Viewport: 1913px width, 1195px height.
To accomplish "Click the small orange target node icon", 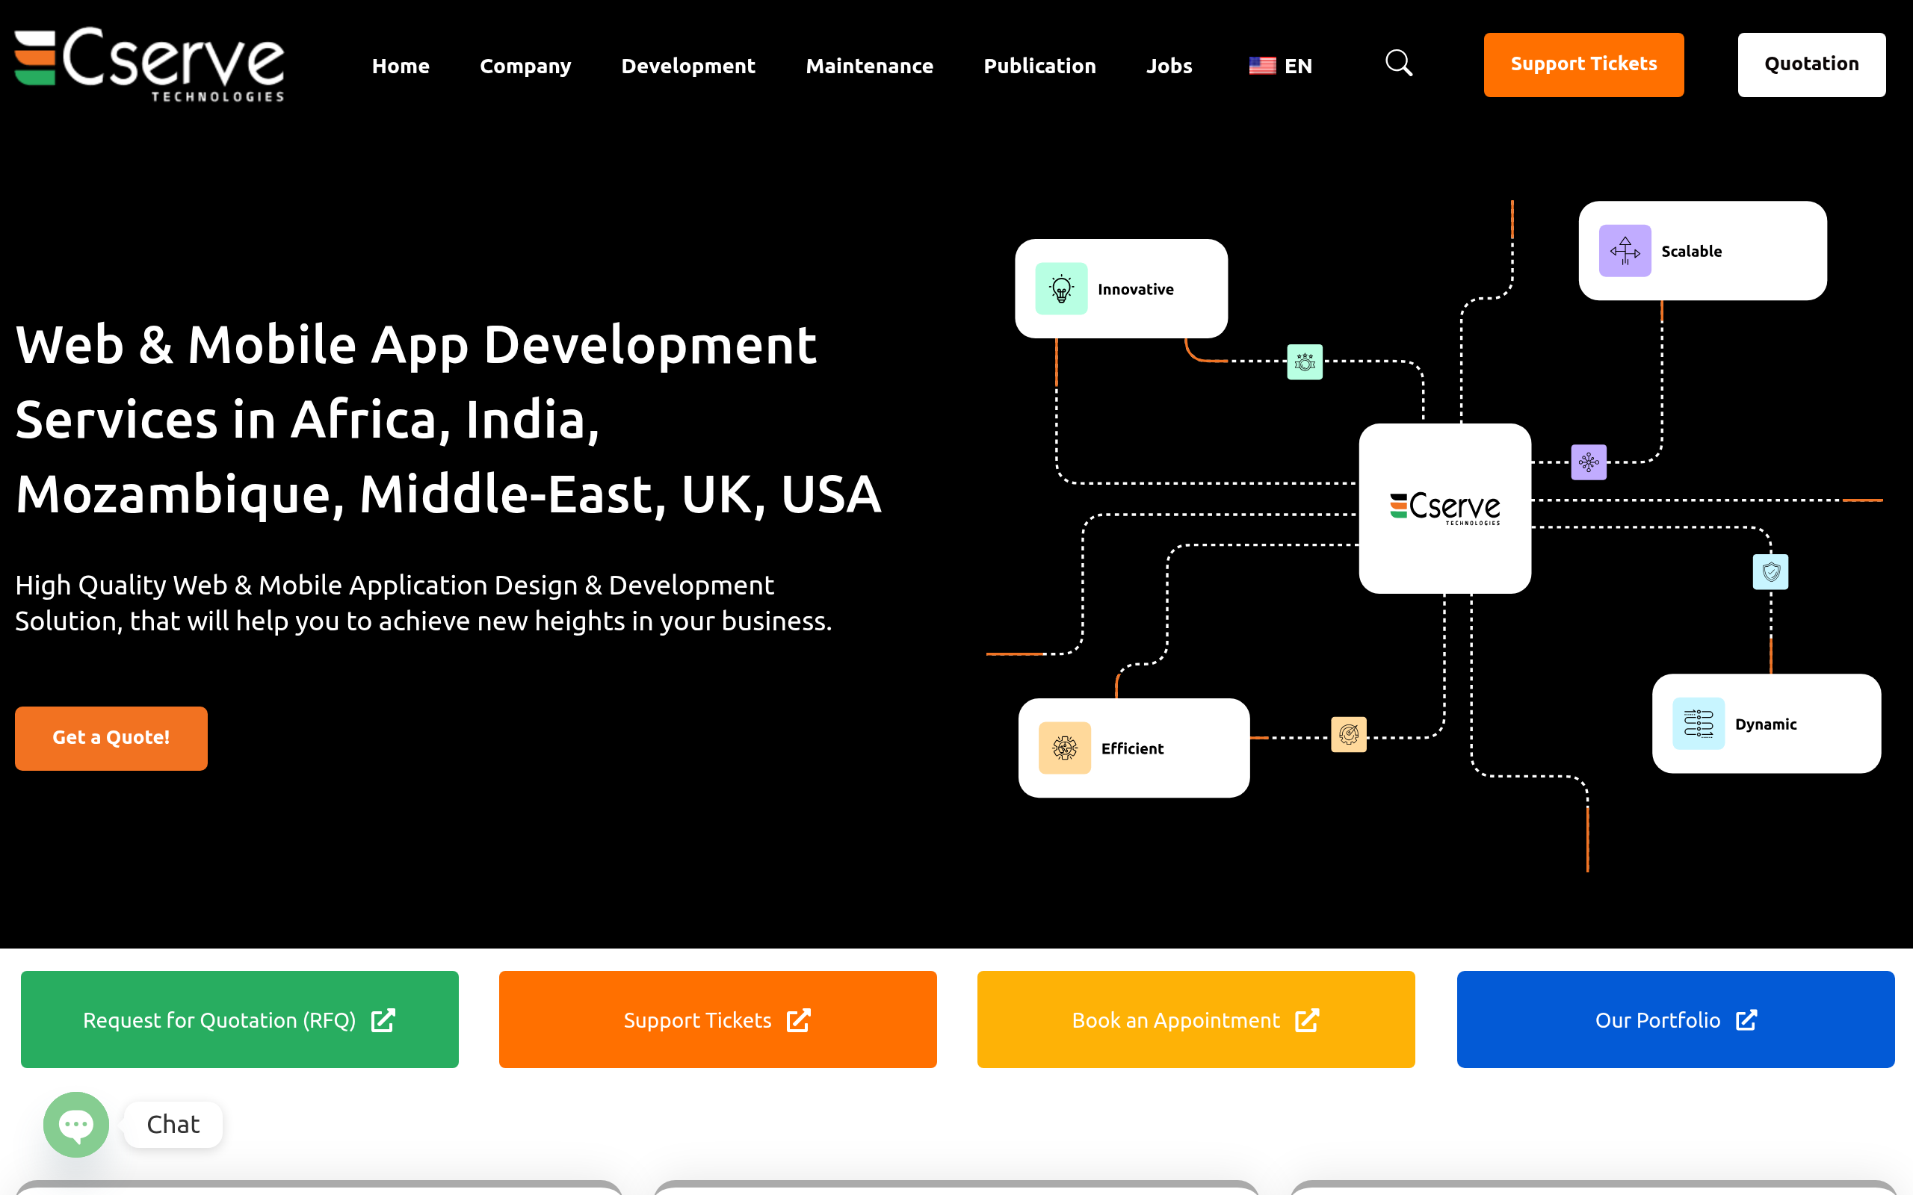I will (1349, 734).
